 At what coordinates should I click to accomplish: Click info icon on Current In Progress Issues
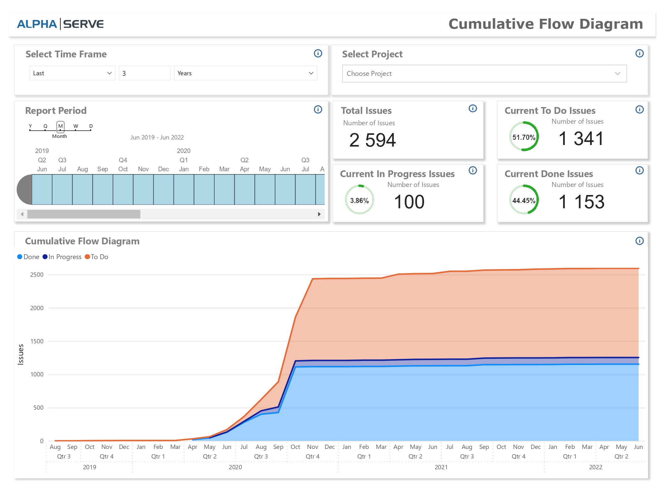pos(473,170)
